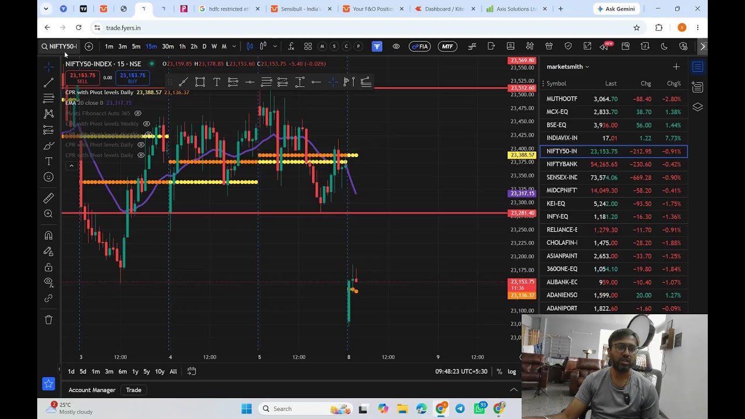Open the emoji icons tool
The image size is (745, 419).
coord(49,177)
